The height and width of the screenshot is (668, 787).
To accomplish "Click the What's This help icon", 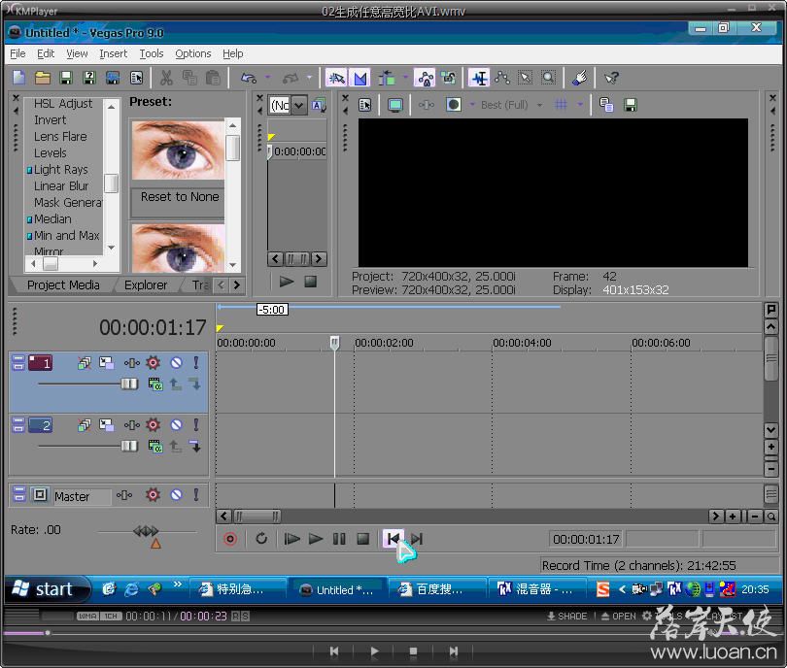I will pyautogui.click(x=611, y=78).
